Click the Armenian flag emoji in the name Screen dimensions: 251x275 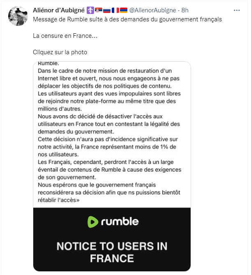[x=123, y=10]
